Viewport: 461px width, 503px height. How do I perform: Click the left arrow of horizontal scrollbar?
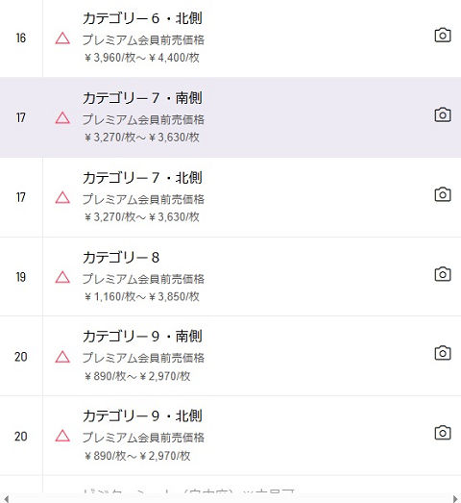[6, 499]
